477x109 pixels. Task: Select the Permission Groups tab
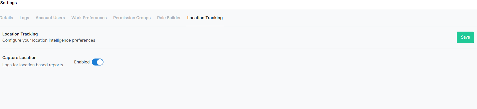(132, 18)
